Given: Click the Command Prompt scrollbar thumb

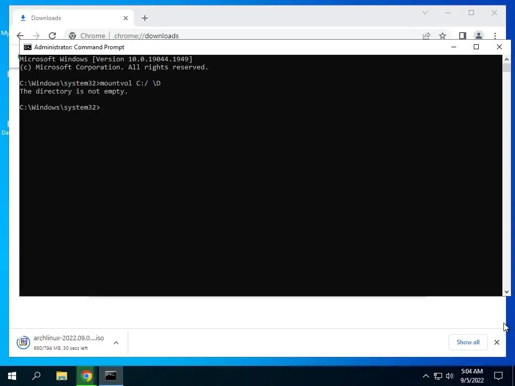Looking at the screenshot, I should coord(506,68).
